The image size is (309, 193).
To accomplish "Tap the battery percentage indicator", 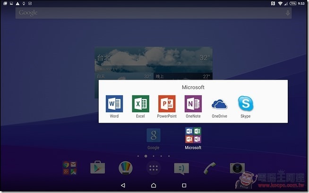I will click(293, 3).
